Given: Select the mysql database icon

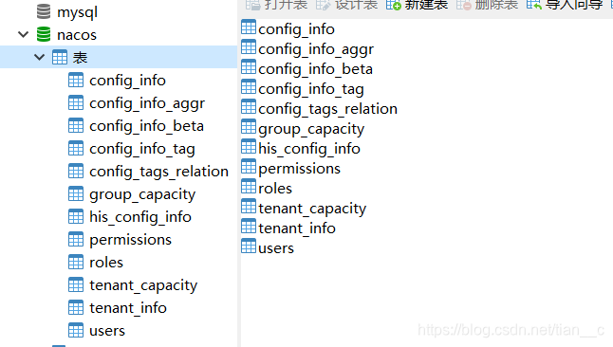Looking at the screenshot, I should [x=44, y=11].
